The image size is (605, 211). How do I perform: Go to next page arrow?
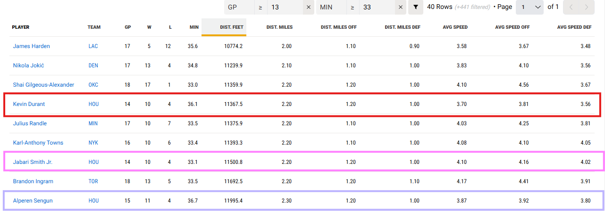[586, 7]
